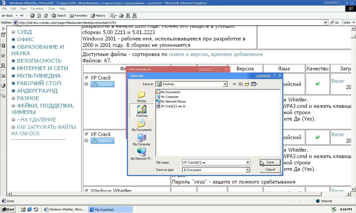Open the Help menu
Viewport: 356px width, 213px height.
tap(62, 9)
